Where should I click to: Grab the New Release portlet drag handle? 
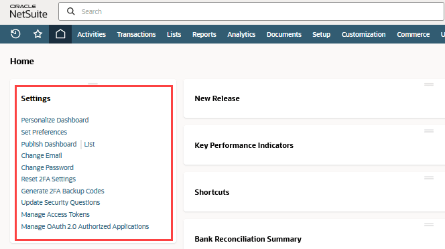click(x=428, y=84)
